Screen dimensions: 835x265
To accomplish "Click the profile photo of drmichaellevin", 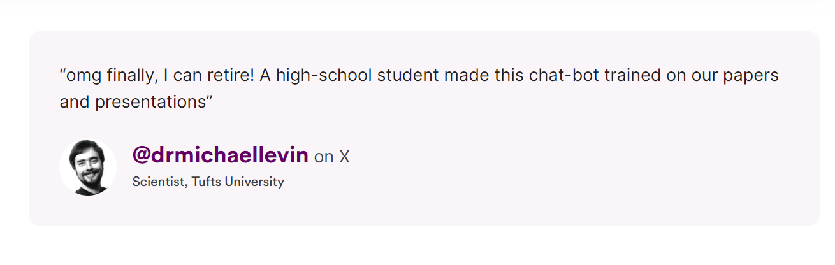I will pos(88,167).
